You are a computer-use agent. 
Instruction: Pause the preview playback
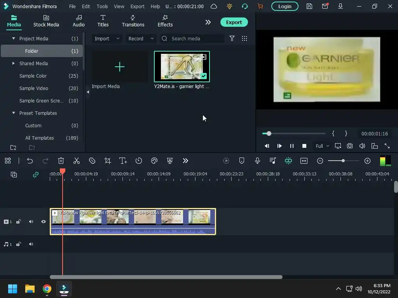click(292, 146)
